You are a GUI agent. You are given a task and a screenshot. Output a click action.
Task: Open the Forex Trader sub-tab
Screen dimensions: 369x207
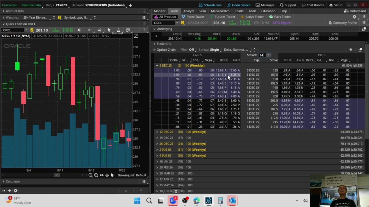coord(193,17)
